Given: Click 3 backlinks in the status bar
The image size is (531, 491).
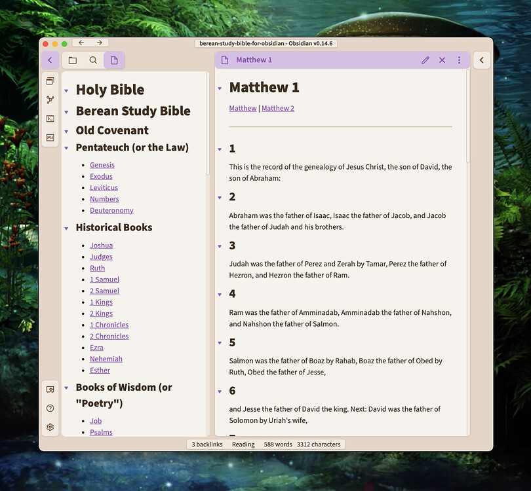Looking at the screenshot, I should pos(206,444).
